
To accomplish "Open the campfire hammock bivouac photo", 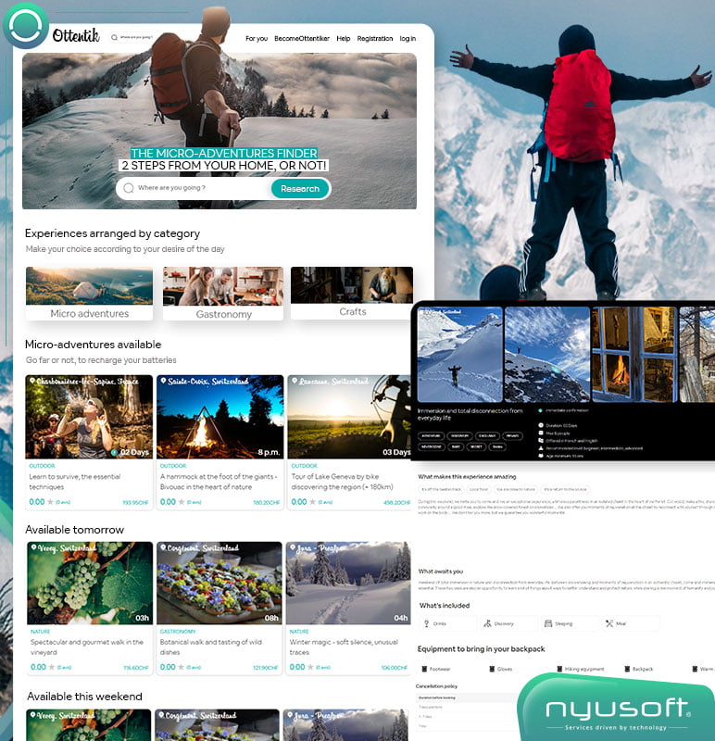I will [x=220, y=417].
